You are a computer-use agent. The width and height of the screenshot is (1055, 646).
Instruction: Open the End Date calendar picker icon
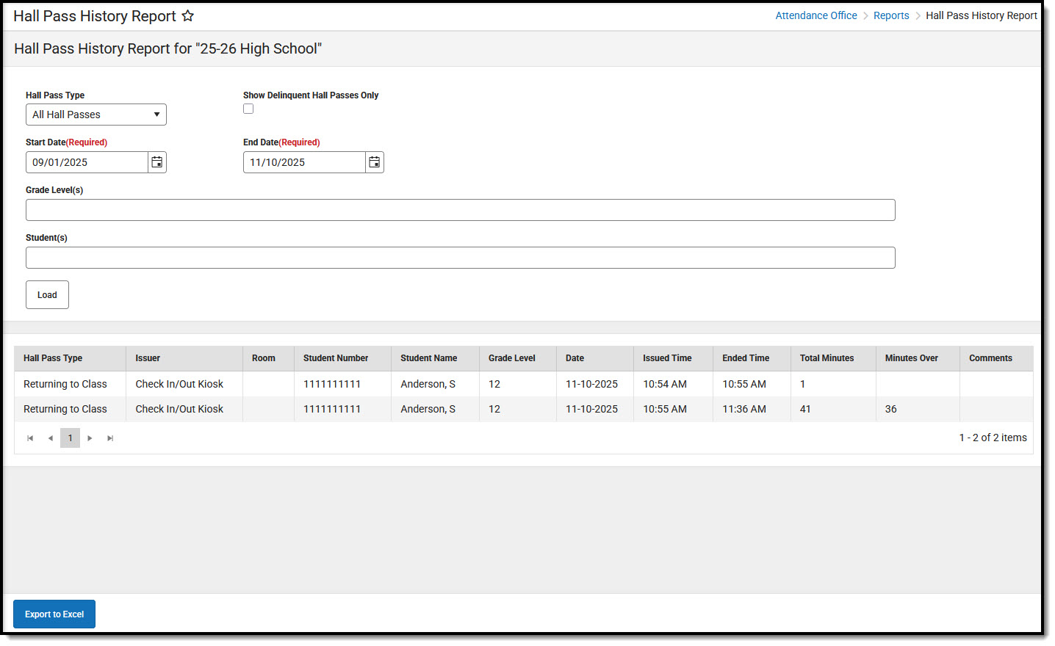coord(374,161)
